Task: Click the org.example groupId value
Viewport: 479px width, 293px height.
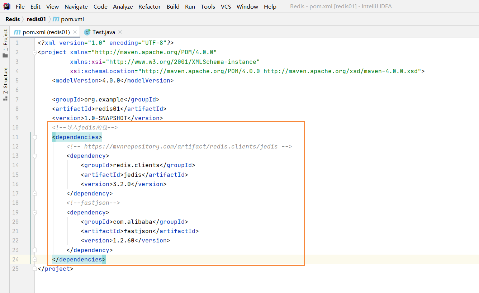Action: (x=104, y=99)
